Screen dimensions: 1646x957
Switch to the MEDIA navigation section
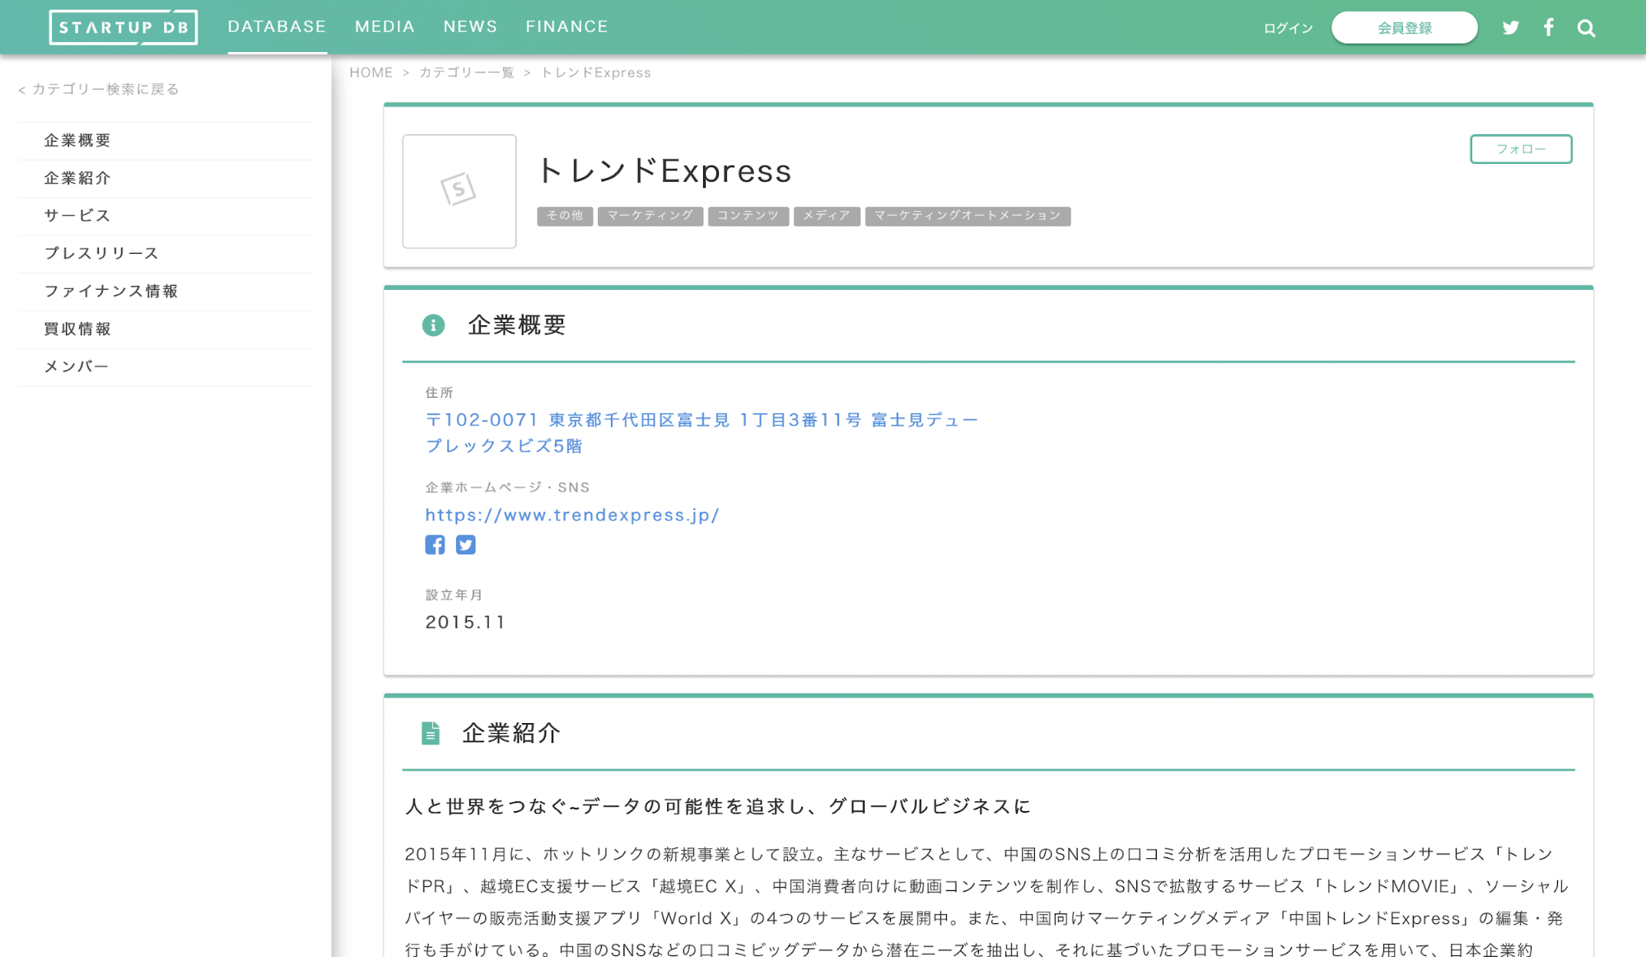pos(384,26)
